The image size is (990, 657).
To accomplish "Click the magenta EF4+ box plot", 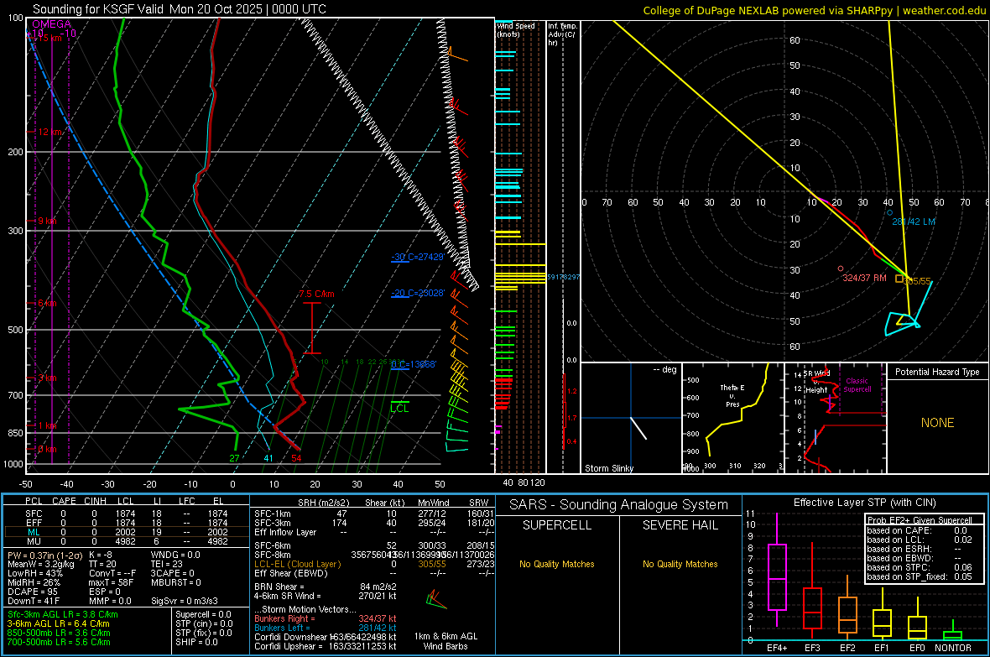I will tap(777, 570).
